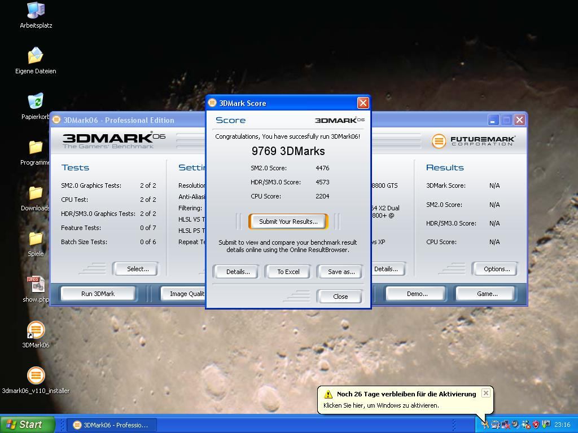Open the Programme folder on desktop
The image size is (578, 433).
[36, 152]
